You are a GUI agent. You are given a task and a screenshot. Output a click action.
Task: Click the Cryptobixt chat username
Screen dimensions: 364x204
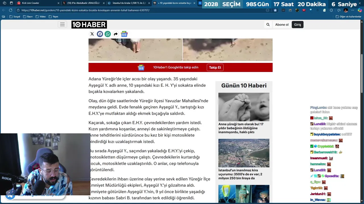326,146
